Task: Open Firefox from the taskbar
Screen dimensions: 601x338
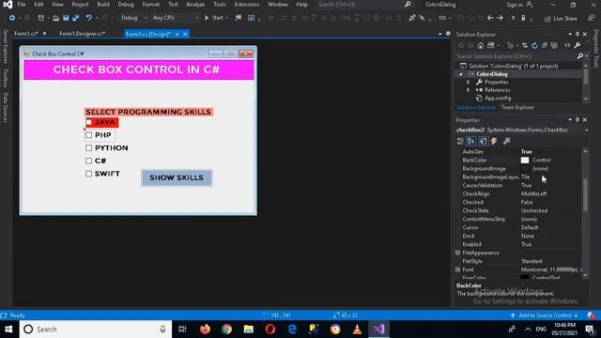Action: 205,330
